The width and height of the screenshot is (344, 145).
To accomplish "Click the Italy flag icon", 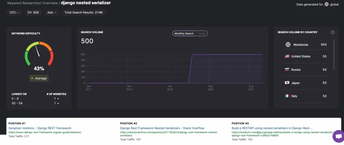I will click(287, 96).
